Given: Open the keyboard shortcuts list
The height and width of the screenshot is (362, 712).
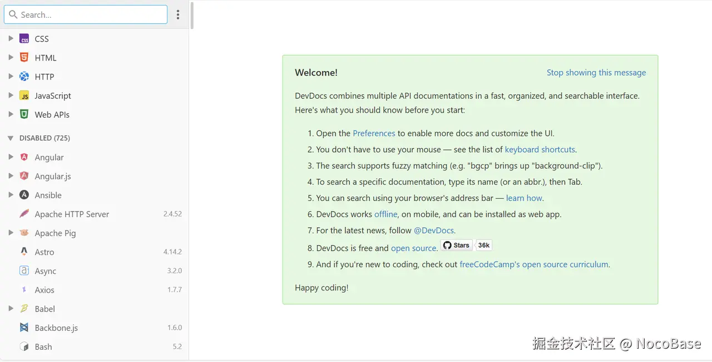Looking at the screenshot, I should click(540, 149).
